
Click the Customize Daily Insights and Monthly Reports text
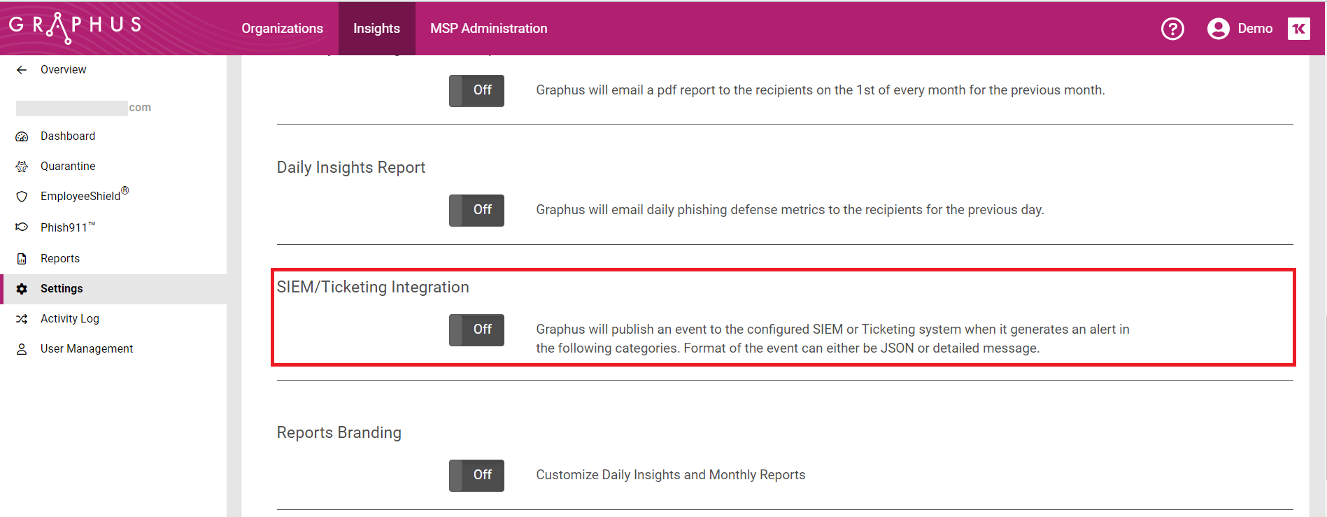tap(670, 475)
